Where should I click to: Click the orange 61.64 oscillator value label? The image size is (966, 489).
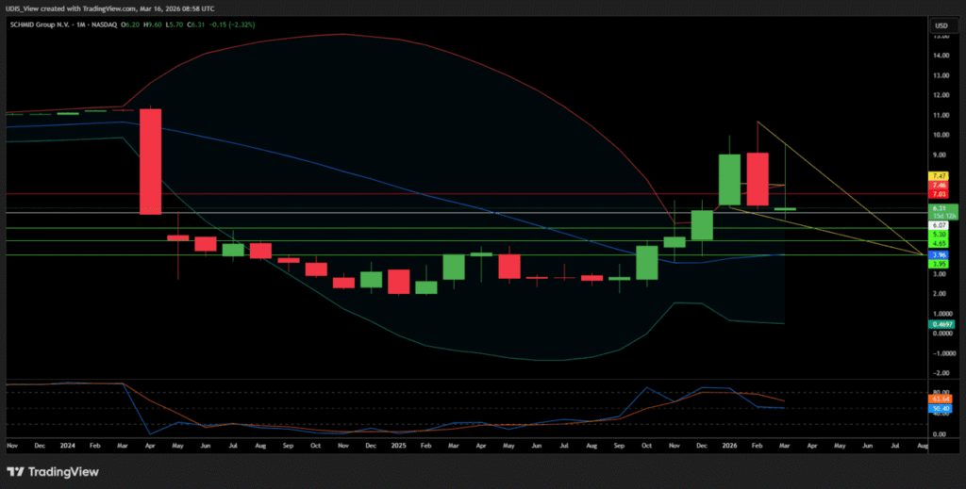point(941,399)
